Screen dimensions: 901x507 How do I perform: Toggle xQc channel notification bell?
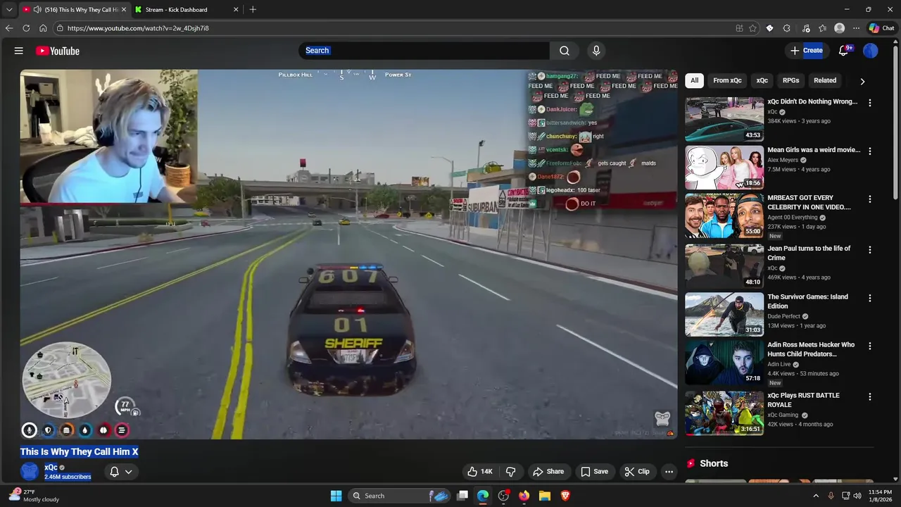point(114,472)
